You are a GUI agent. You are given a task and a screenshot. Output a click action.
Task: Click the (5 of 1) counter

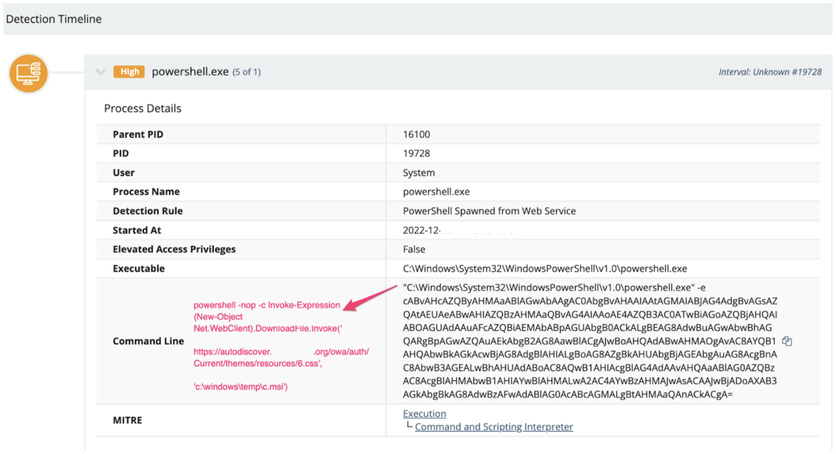point(247,72)
